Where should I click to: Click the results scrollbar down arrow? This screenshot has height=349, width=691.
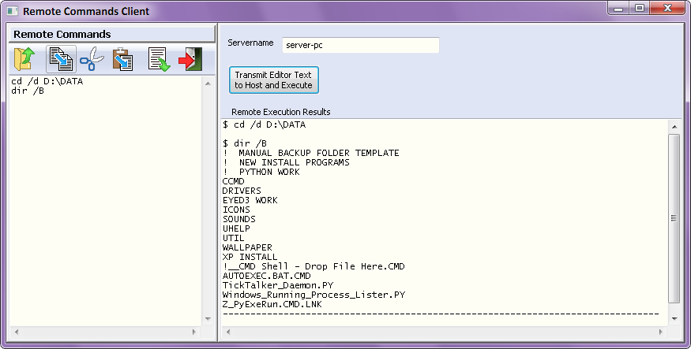[674, 317]
